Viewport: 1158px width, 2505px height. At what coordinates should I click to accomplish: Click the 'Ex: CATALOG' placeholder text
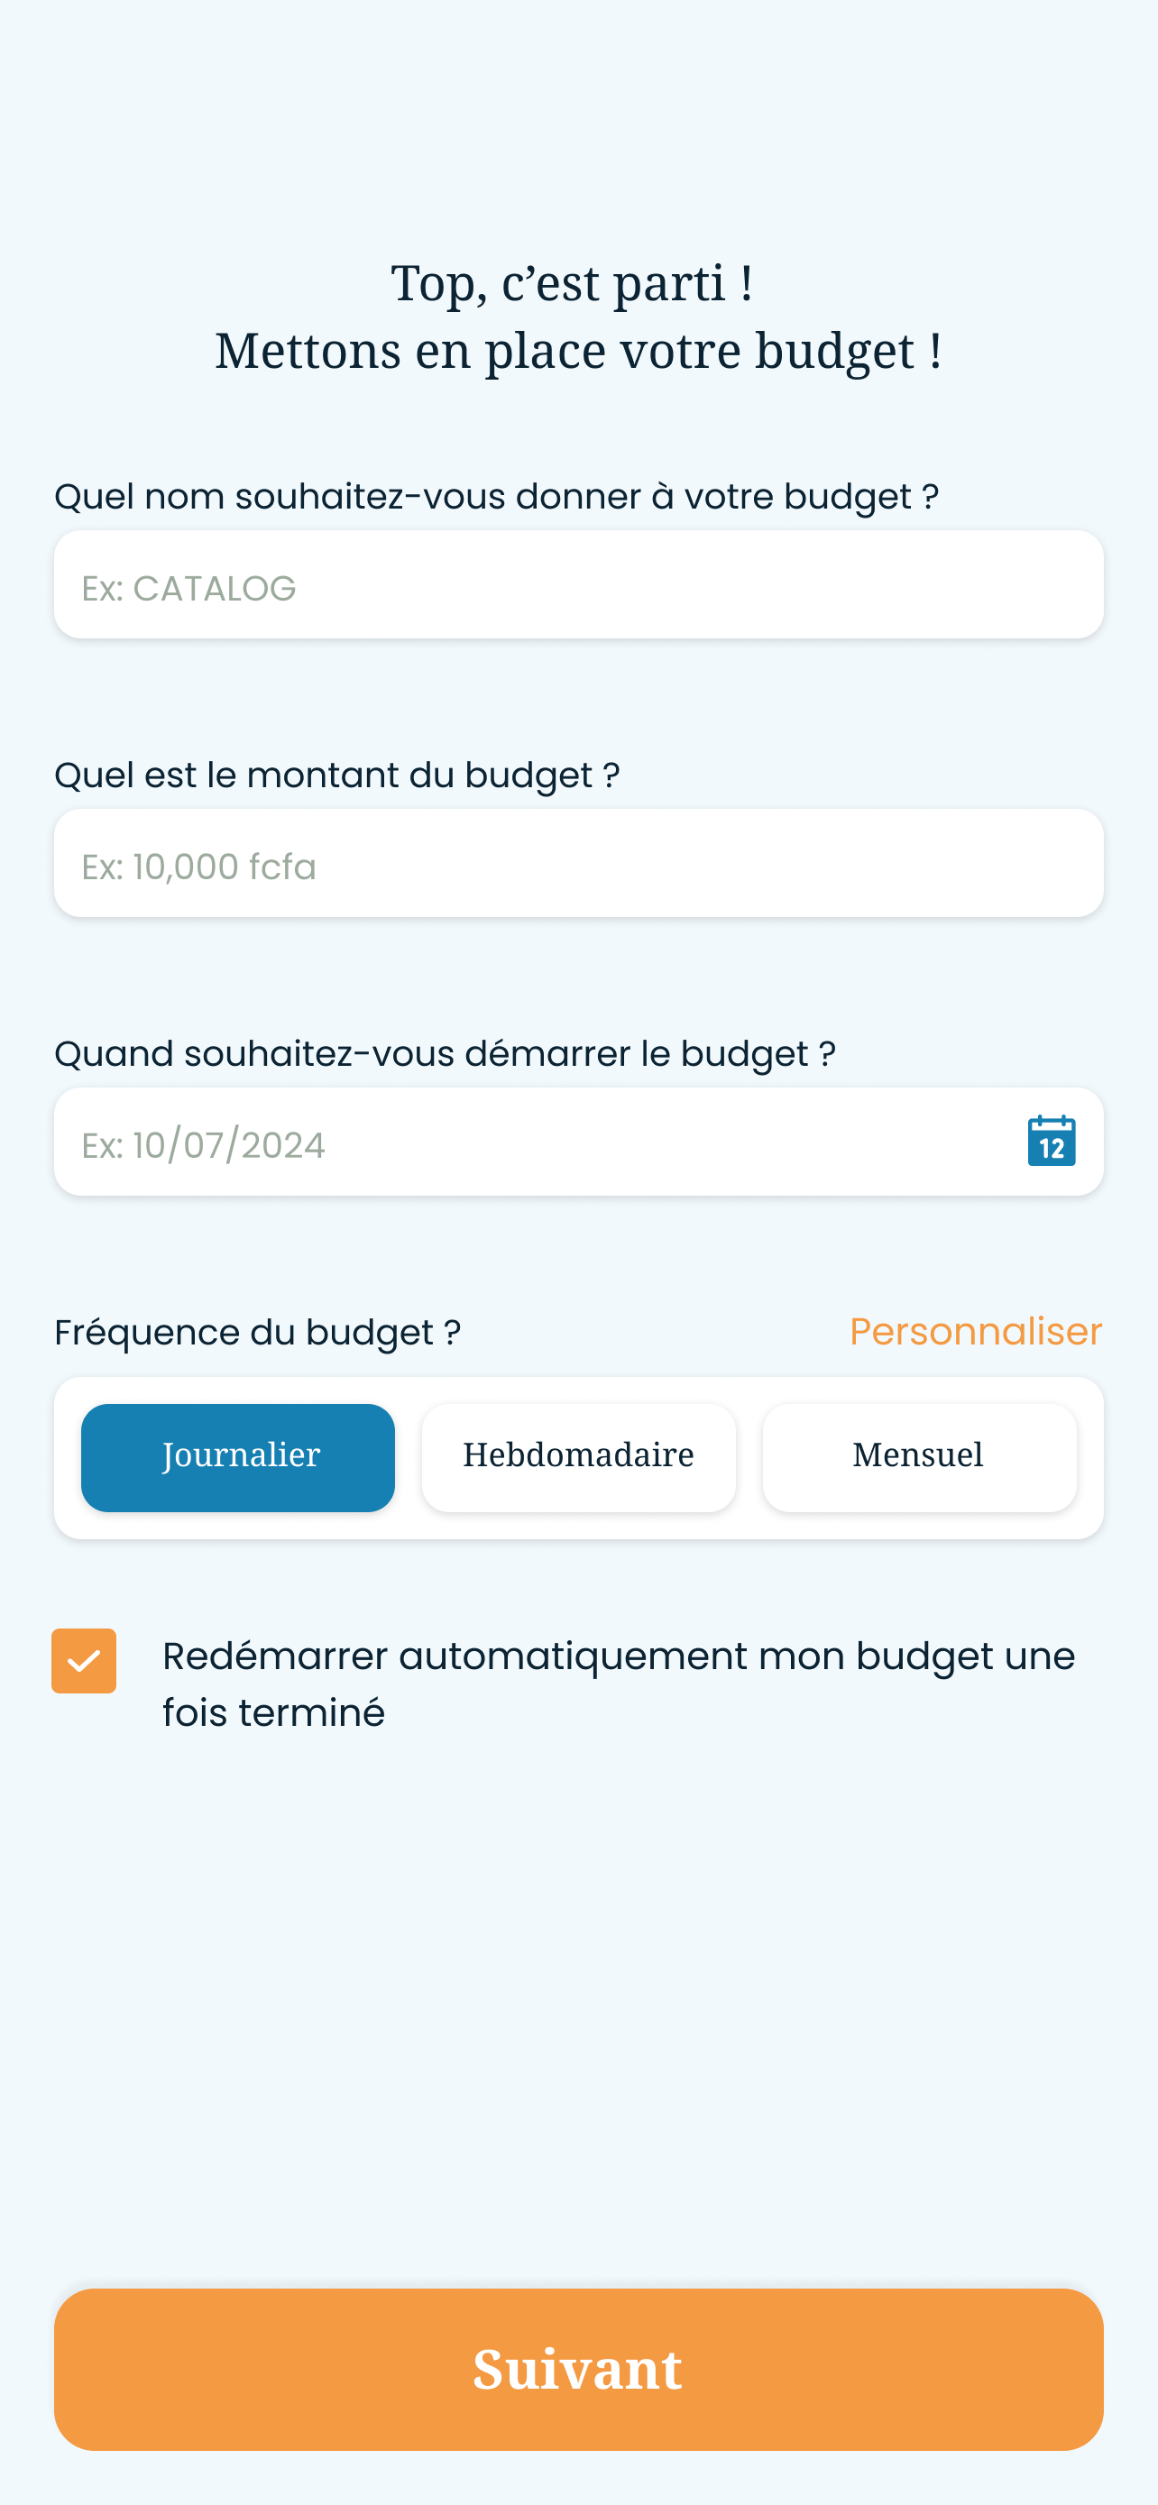coord(188,588)
